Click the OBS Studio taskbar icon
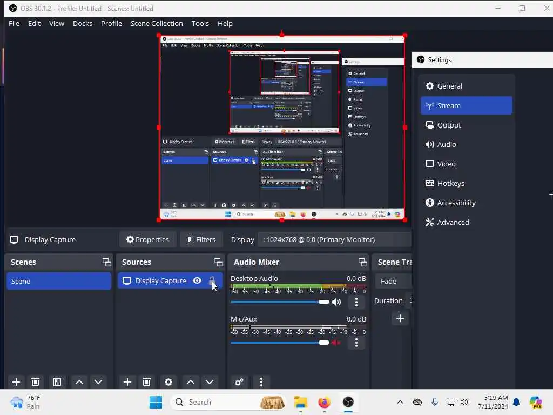 (x=348, y=402)
